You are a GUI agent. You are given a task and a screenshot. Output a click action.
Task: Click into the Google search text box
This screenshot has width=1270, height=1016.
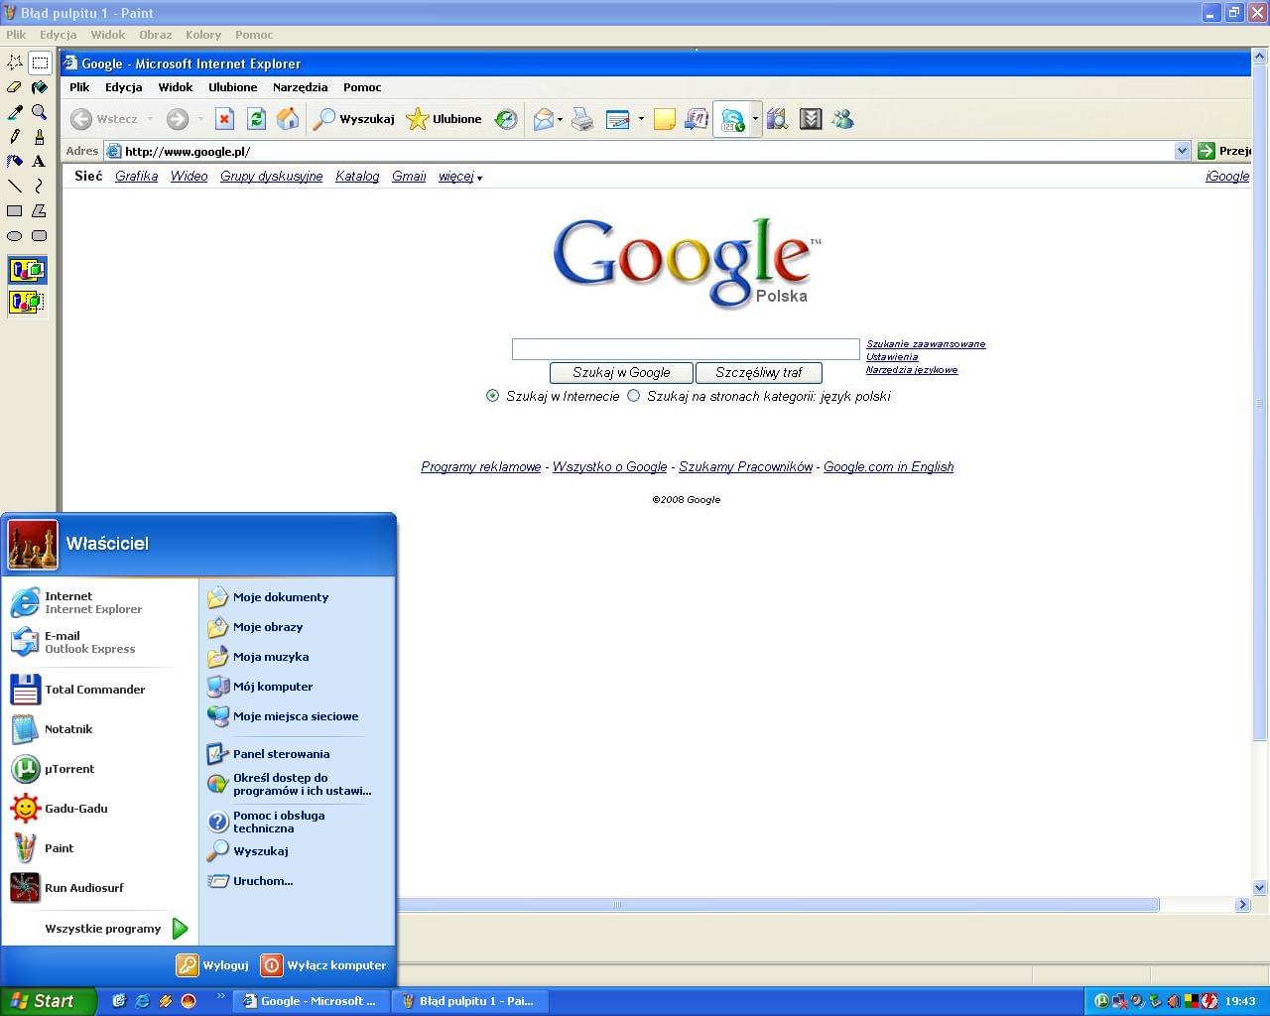[686, 348]
